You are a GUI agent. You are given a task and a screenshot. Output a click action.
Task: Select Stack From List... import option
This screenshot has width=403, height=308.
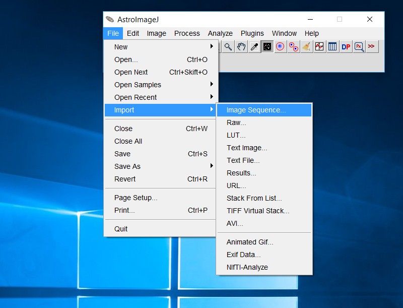coord(264,198)
